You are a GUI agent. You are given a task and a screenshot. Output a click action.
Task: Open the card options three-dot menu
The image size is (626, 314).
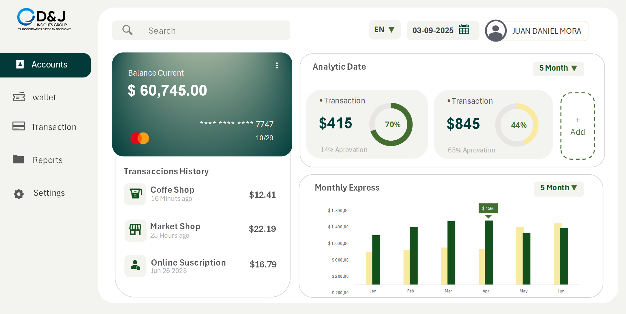277,66
